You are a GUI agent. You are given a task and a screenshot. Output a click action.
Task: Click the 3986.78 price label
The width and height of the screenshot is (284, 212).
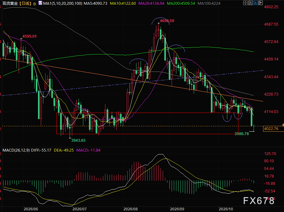[242, 134]
